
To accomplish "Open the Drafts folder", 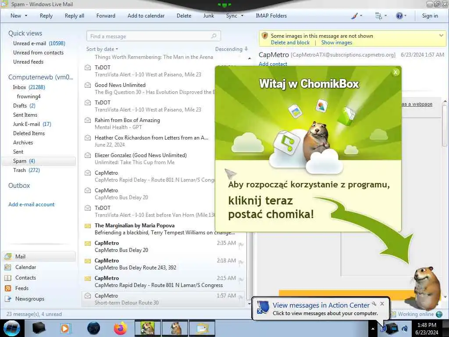I will [x=24, y=105].
